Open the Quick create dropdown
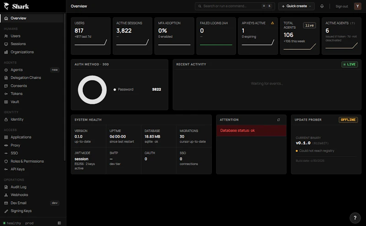 (296, 6)
